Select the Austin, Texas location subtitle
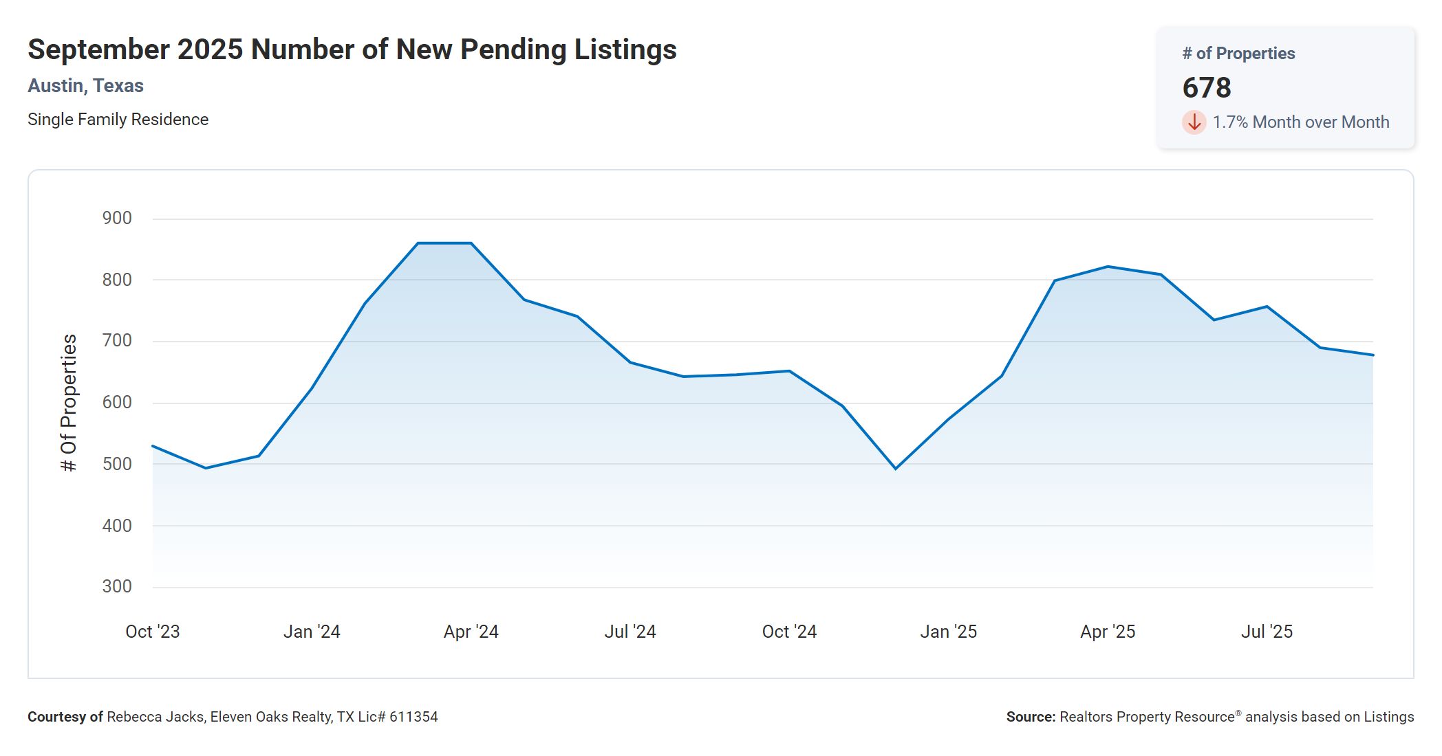The image size is (1442, 756). click(x=85, y=86)
